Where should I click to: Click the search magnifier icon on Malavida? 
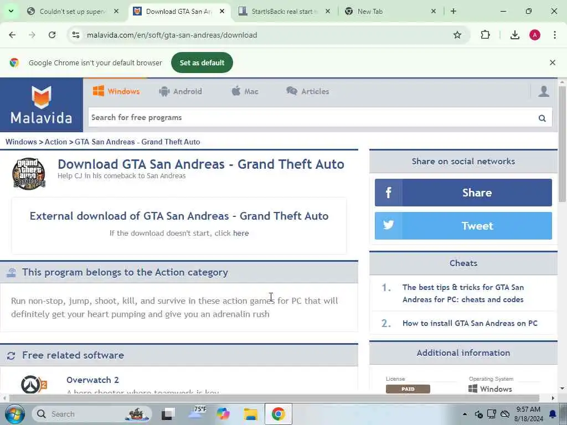click(x=542, y=118)
